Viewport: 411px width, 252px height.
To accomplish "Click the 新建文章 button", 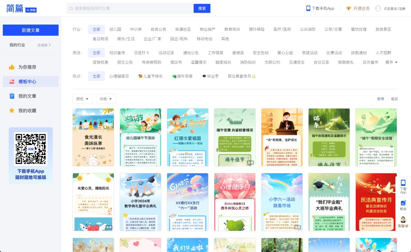I will tap(31, 30).
